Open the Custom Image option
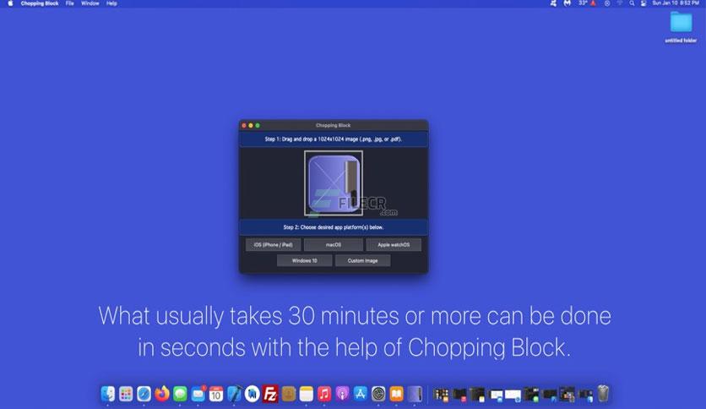The image size is (706, 409). coord(362,260)
